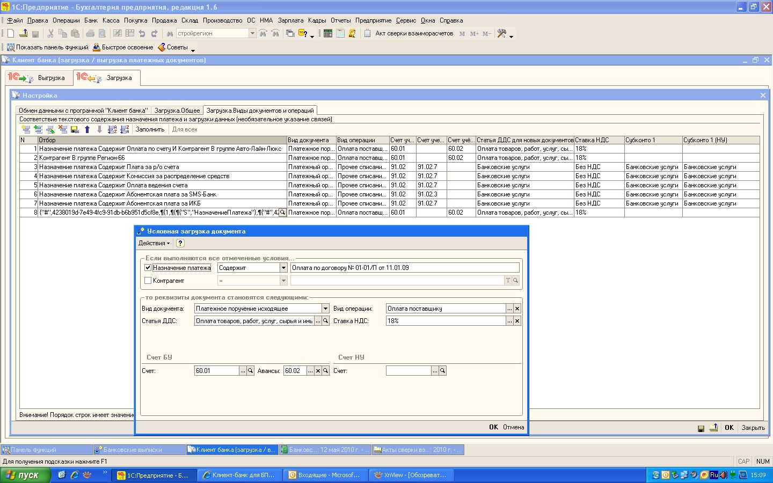Click the help '?' button in conditional load dialog
773x483 pixels.
pyautogui.click(x=180, y=243)
